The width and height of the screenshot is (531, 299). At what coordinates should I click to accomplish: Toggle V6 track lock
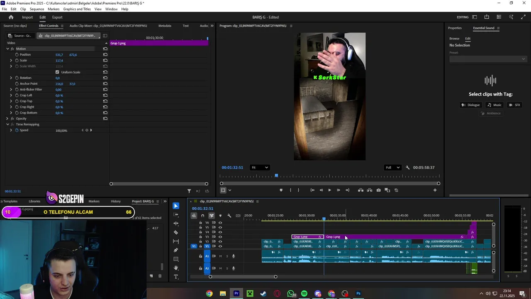click(x=200, y=223)
